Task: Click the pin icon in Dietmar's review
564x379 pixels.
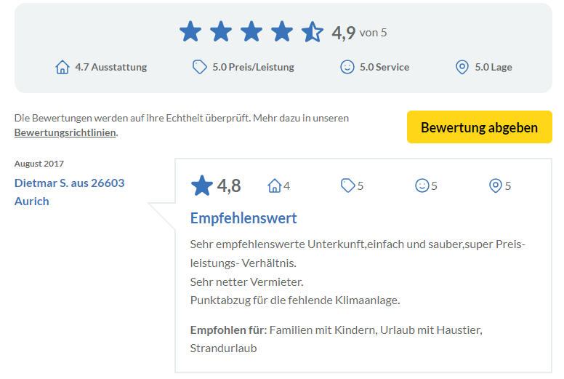Action: click(495, 185)
